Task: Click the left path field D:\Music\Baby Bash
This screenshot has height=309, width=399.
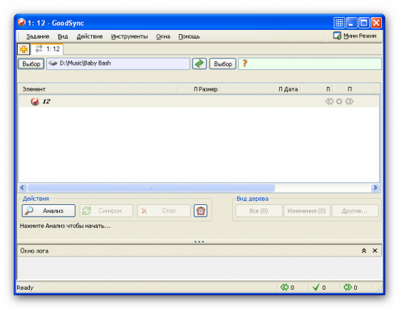Action: click(118, 63)
